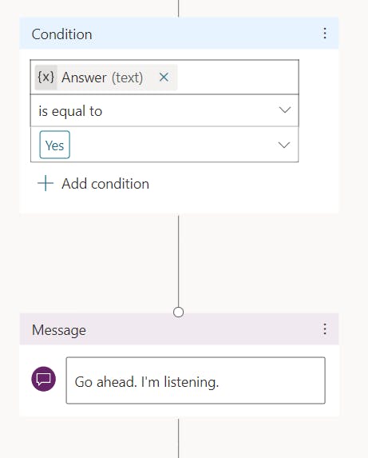Click the Answer (text) variable chip

pyautogui.click(x=106, y=78)
